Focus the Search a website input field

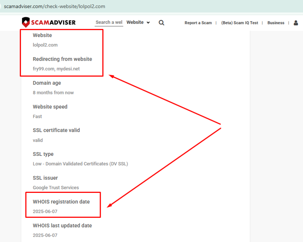(109, 23)
